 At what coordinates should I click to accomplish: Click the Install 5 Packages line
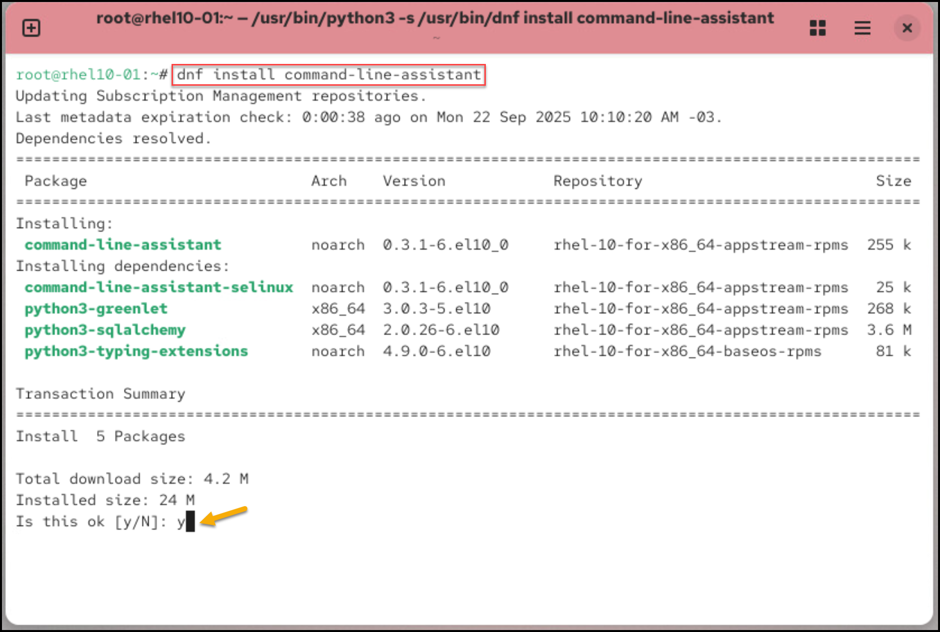click(100, 436)
